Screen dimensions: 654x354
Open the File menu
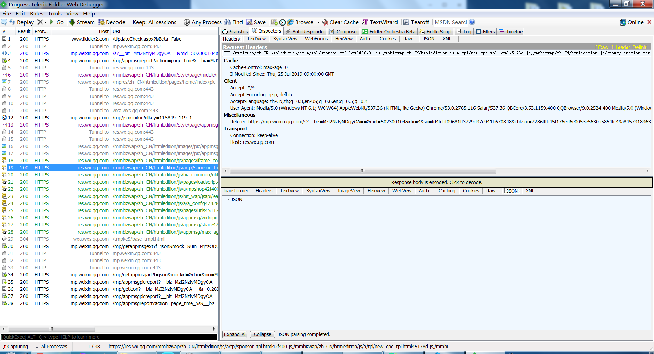(x=6, y=13)
